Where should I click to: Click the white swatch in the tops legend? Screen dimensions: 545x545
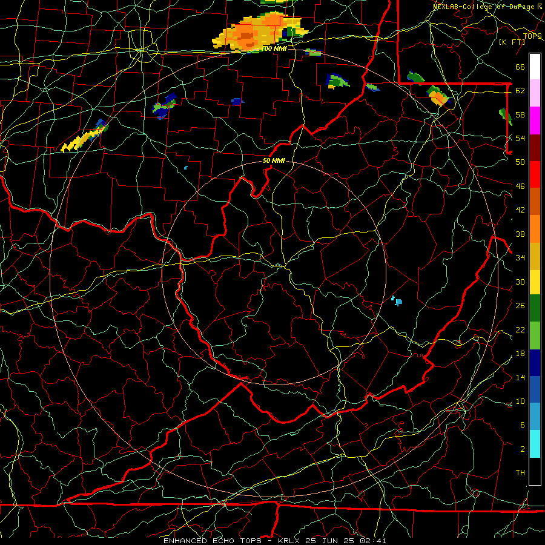[535, 67]
